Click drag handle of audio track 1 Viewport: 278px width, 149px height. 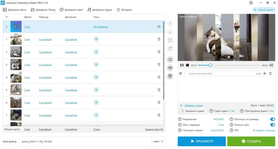coord(180,73)
